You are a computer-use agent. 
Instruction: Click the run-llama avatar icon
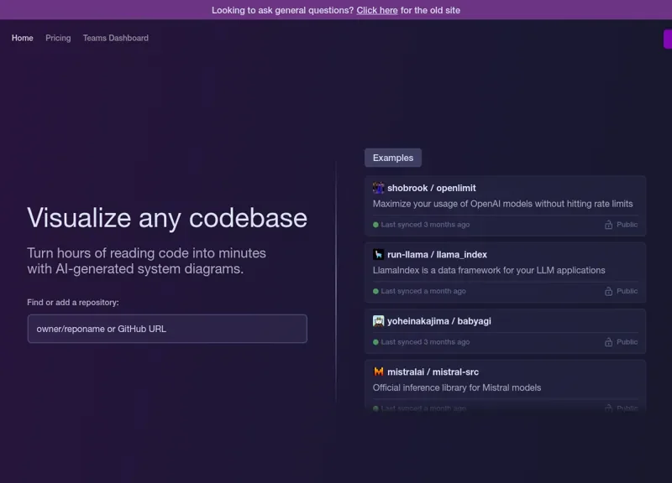click(379, 254)
